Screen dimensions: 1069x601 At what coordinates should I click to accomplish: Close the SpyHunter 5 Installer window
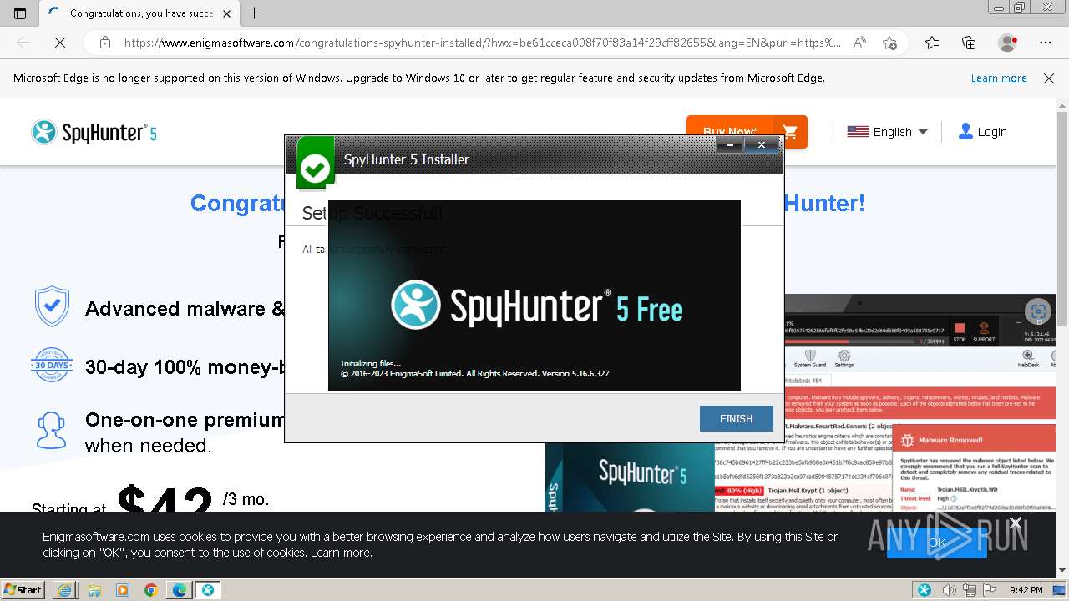point(762,145)
